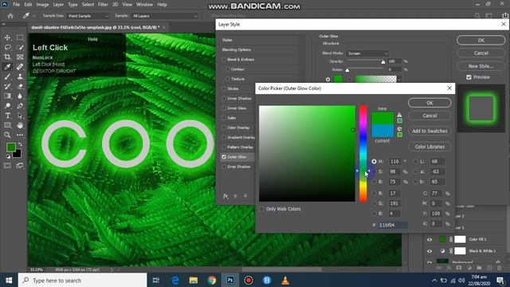Select the History Brush tool
The height and width of the screenshot is (287, 510).
(7, 87)
